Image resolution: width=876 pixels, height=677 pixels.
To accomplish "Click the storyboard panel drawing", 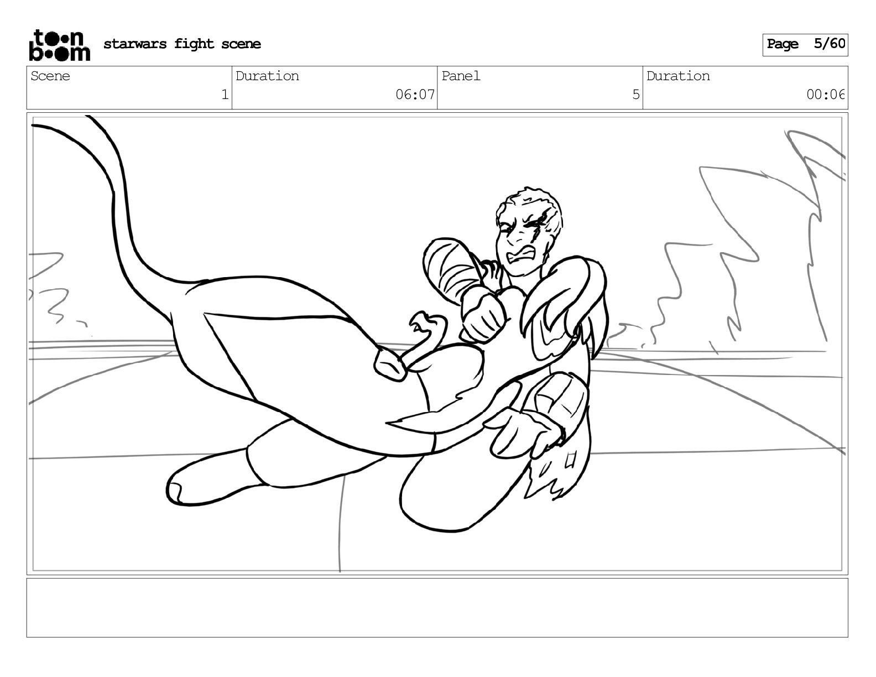I will [x=437, y=343].
